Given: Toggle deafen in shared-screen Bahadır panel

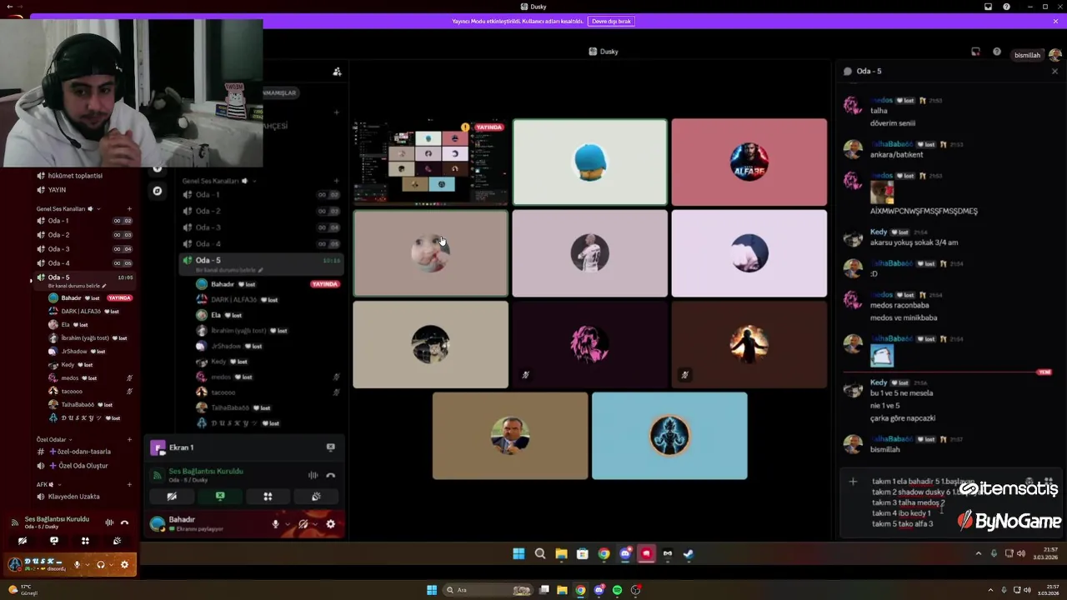Looking at the screenshot, I should pyautogui.click(x=303, y=524).
